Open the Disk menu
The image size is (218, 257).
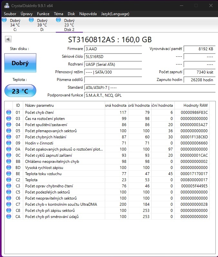coord(71,14)
